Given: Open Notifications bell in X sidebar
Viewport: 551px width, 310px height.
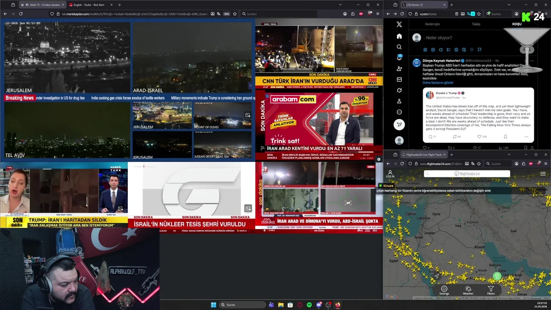Looking at the screenshot, I should point(399,58).
